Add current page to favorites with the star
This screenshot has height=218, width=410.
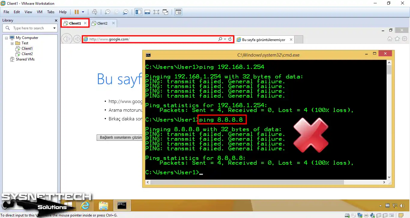point(397,39)
